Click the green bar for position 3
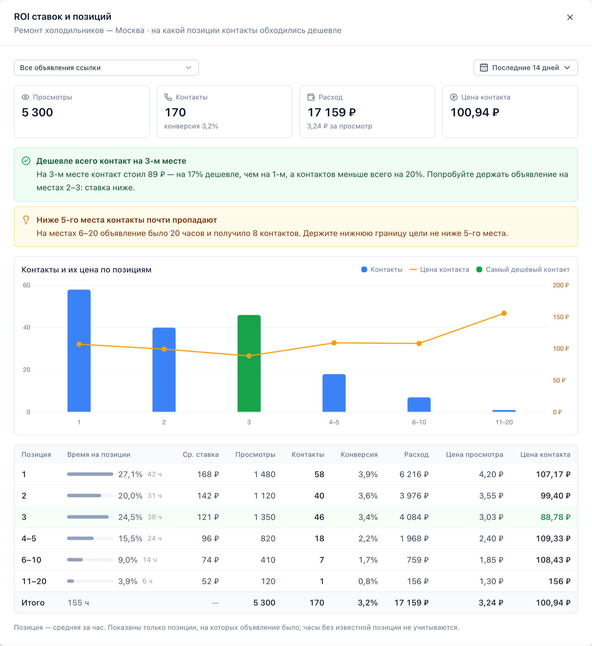Screen dimensions: 592x646 point(249,363)
